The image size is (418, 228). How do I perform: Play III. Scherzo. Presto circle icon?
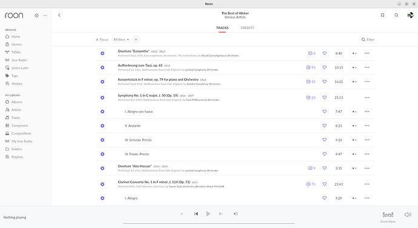[x=102, y=140]
